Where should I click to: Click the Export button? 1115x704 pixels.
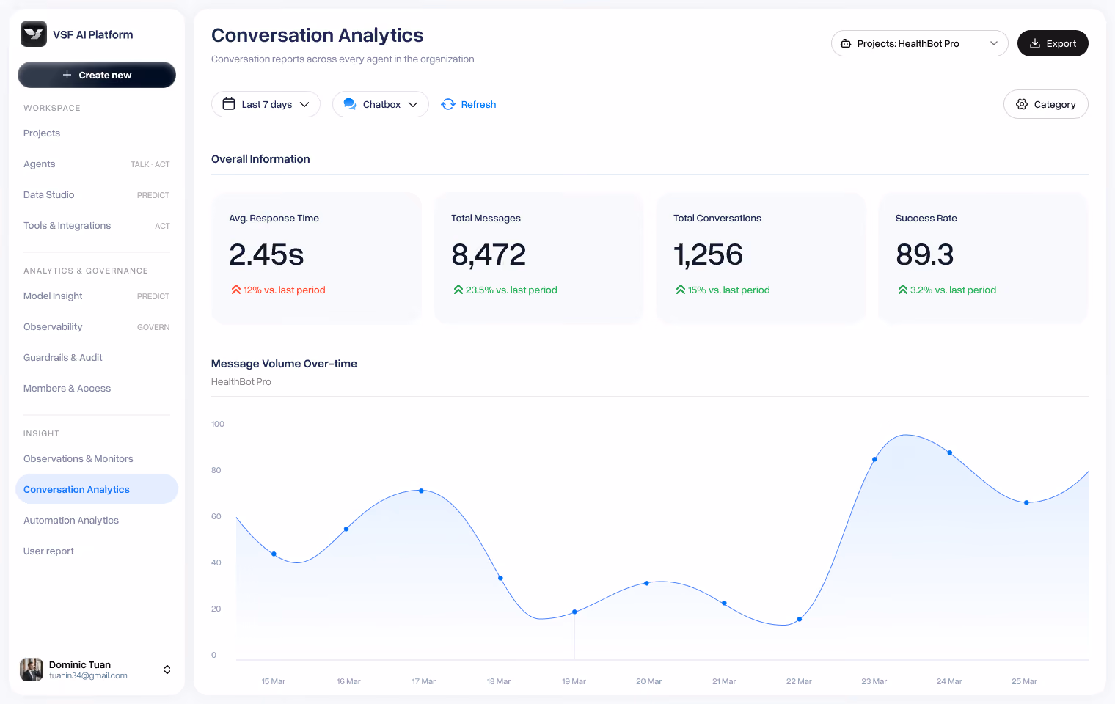coord(1053,43)
